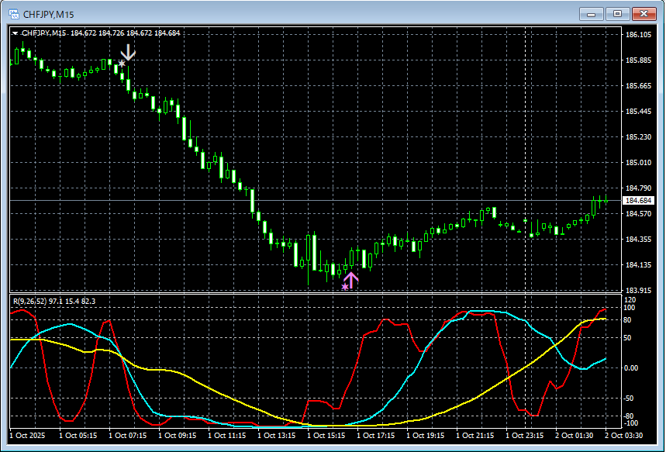
Task: Click the CHFJPY,M15 window title text
Action: [48, 14]
